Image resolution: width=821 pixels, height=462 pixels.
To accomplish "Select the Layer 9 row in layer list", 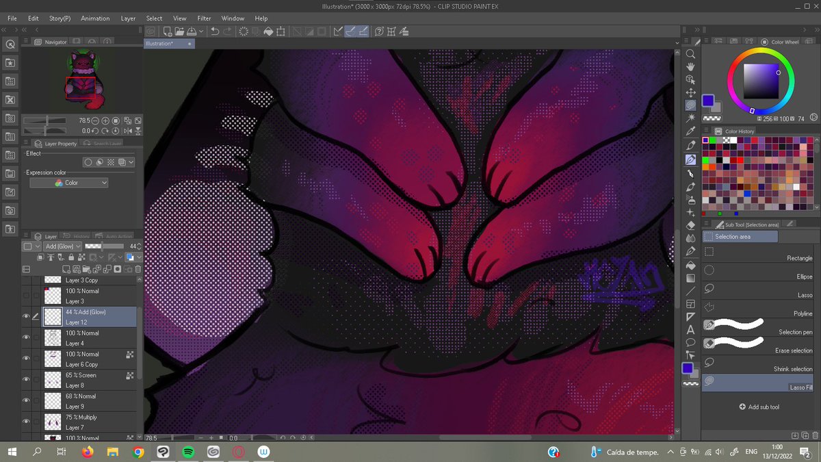I will (79, 401).
